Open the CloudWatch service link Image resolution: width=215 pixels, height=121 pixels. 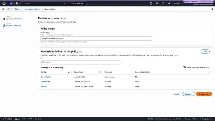point(46,77)
